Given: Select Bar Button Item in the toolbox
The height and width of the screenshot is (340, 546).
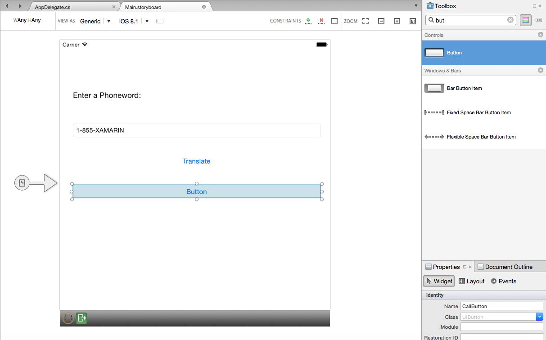Looking at the screenshot, I should coord(464,88).
